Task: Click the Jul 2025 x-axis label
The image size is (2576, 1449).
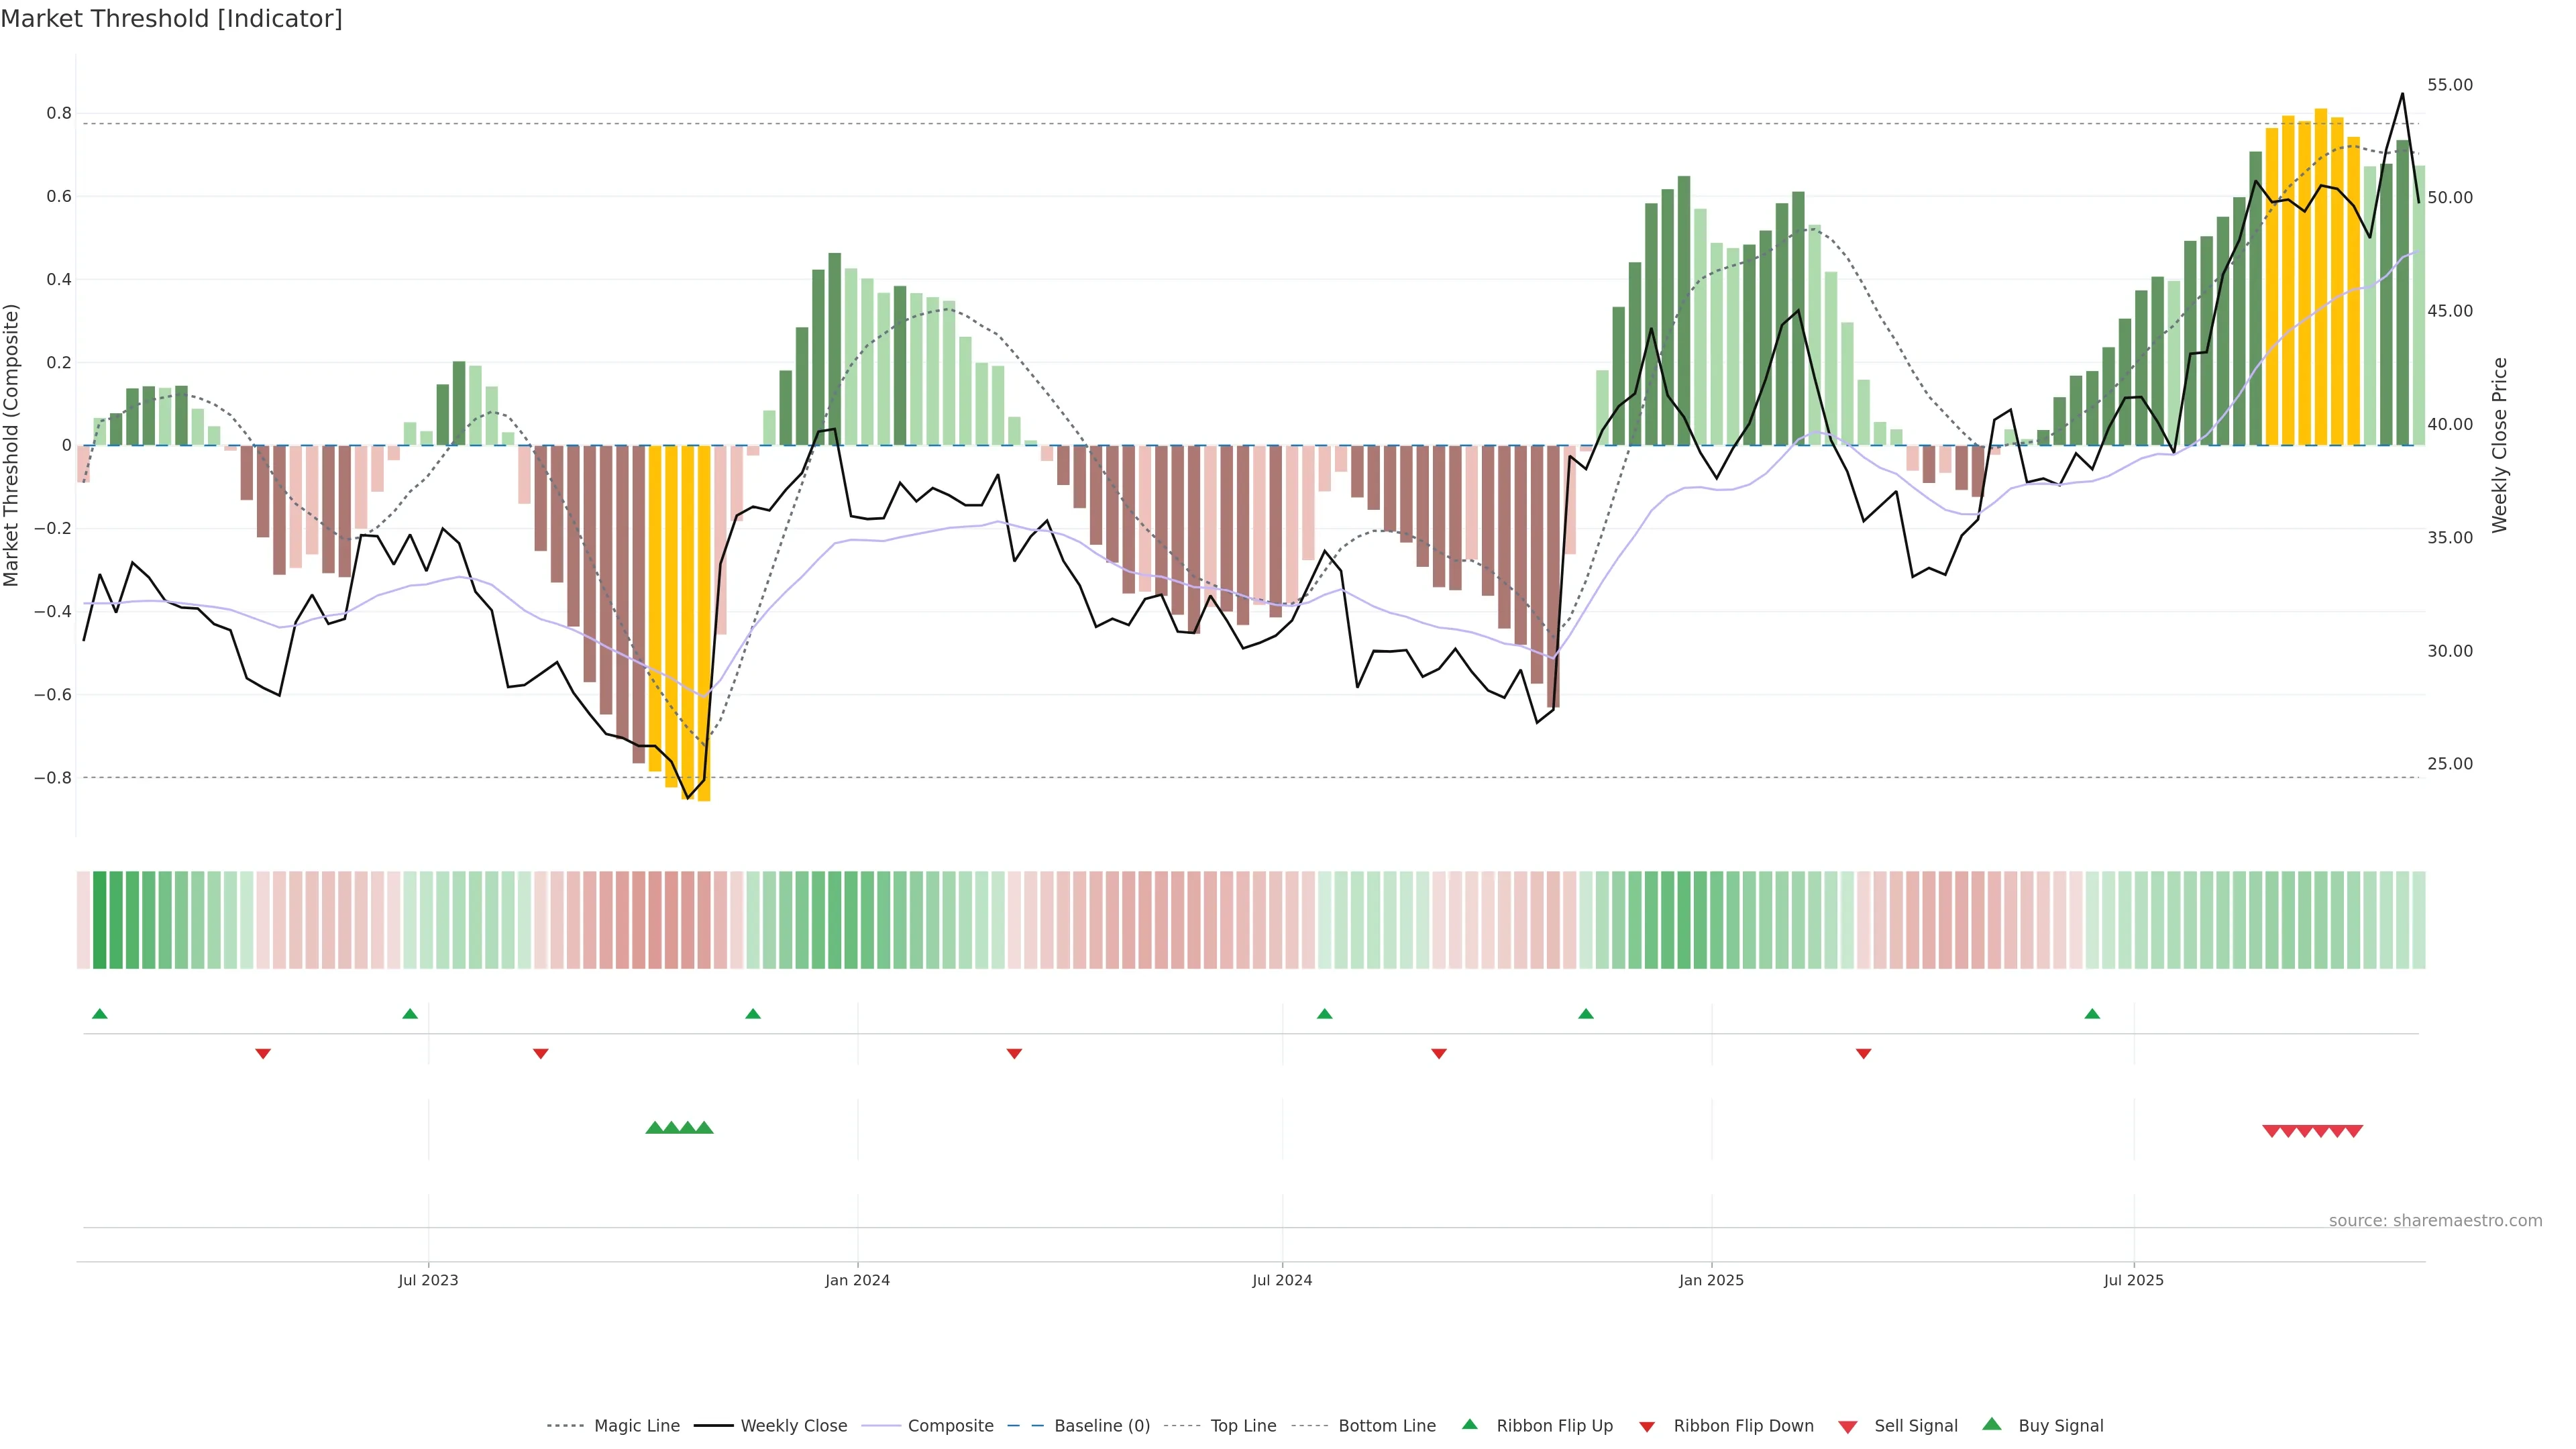Action: click(x=2133, y=1280)
